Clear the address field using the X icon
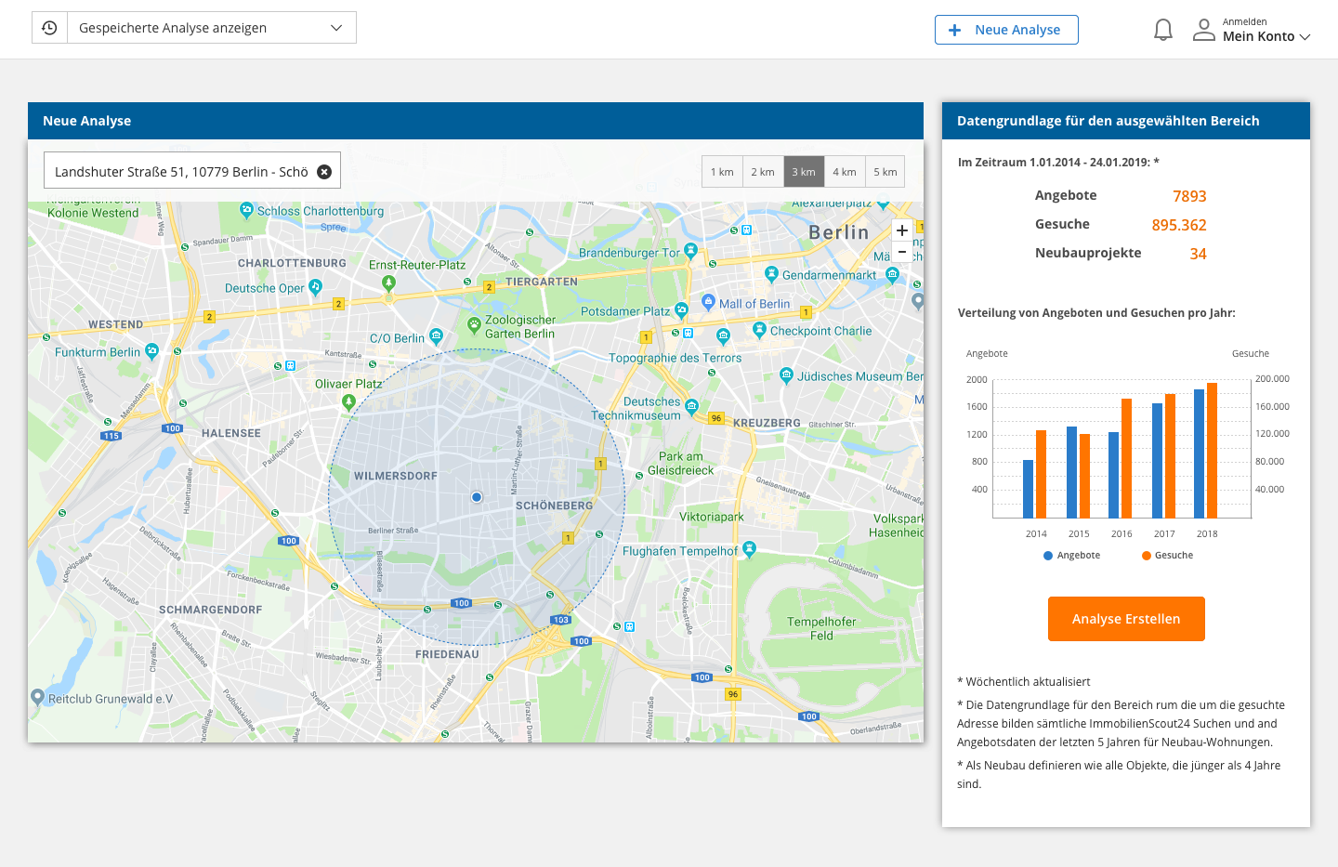 [x=324, y=170]
